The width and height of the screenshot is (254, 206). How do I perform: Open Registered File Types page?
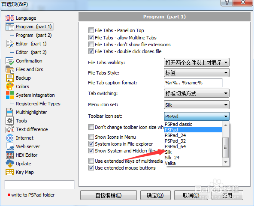coord(38,104)
